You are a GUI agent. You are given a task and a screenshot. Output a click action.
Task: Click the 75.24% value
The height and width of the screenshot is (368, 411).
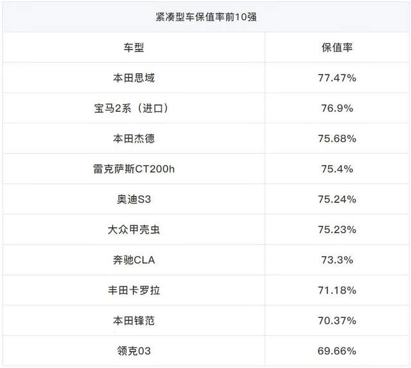[x=337, y=199]
